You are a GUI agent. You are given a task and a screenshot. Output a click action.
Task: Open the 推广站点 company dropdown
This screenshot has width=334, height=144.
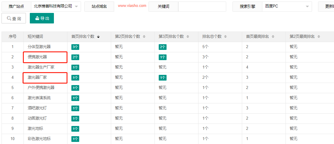coord(56,6)
